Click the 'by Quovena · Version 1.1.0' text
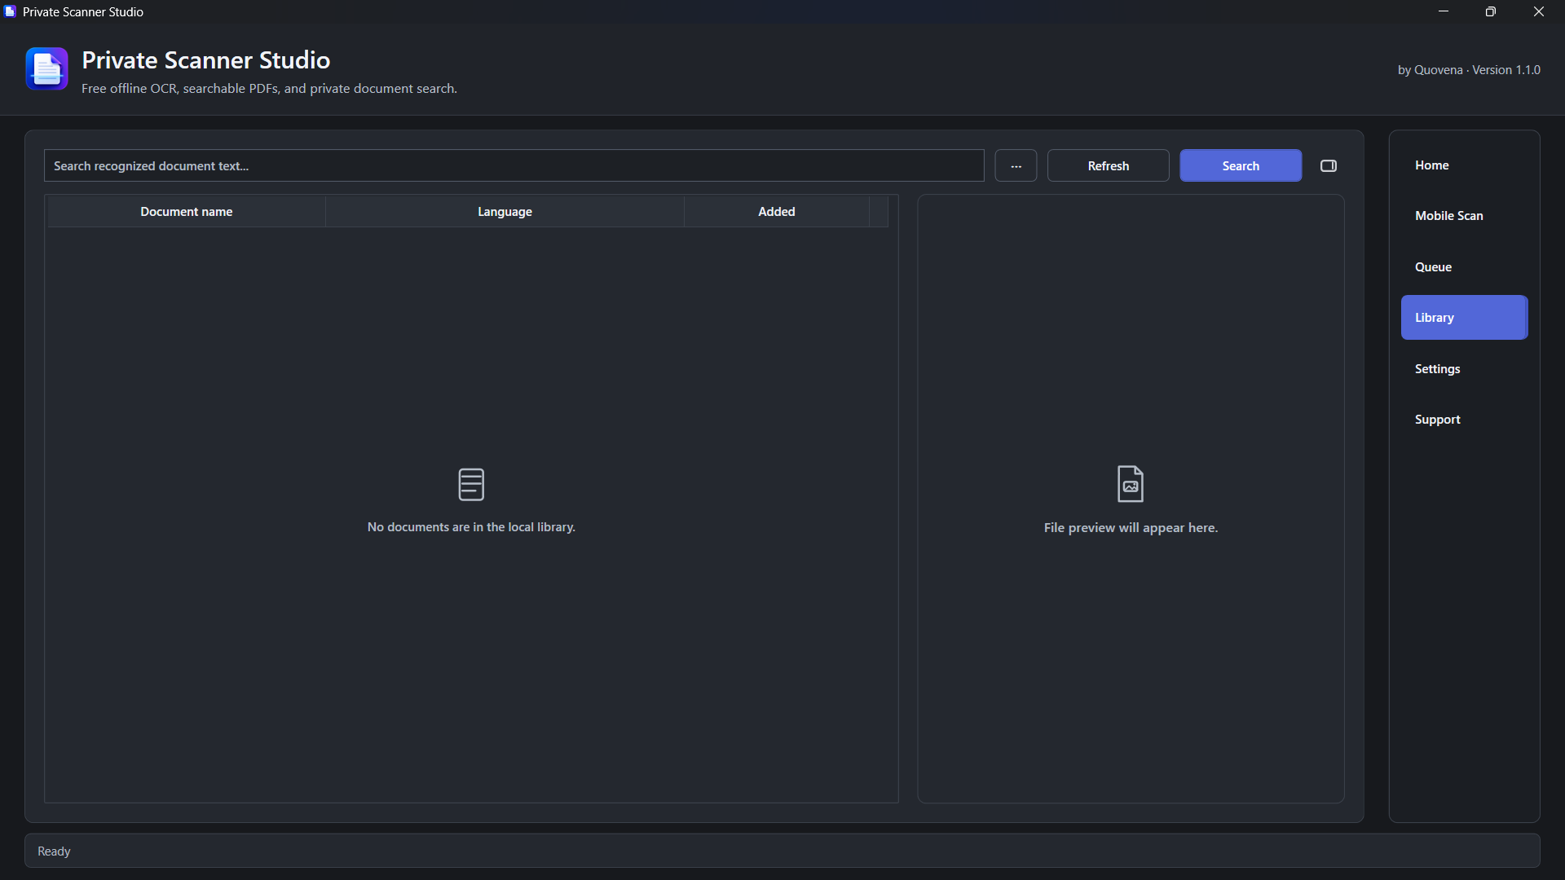 (1469, 70)
